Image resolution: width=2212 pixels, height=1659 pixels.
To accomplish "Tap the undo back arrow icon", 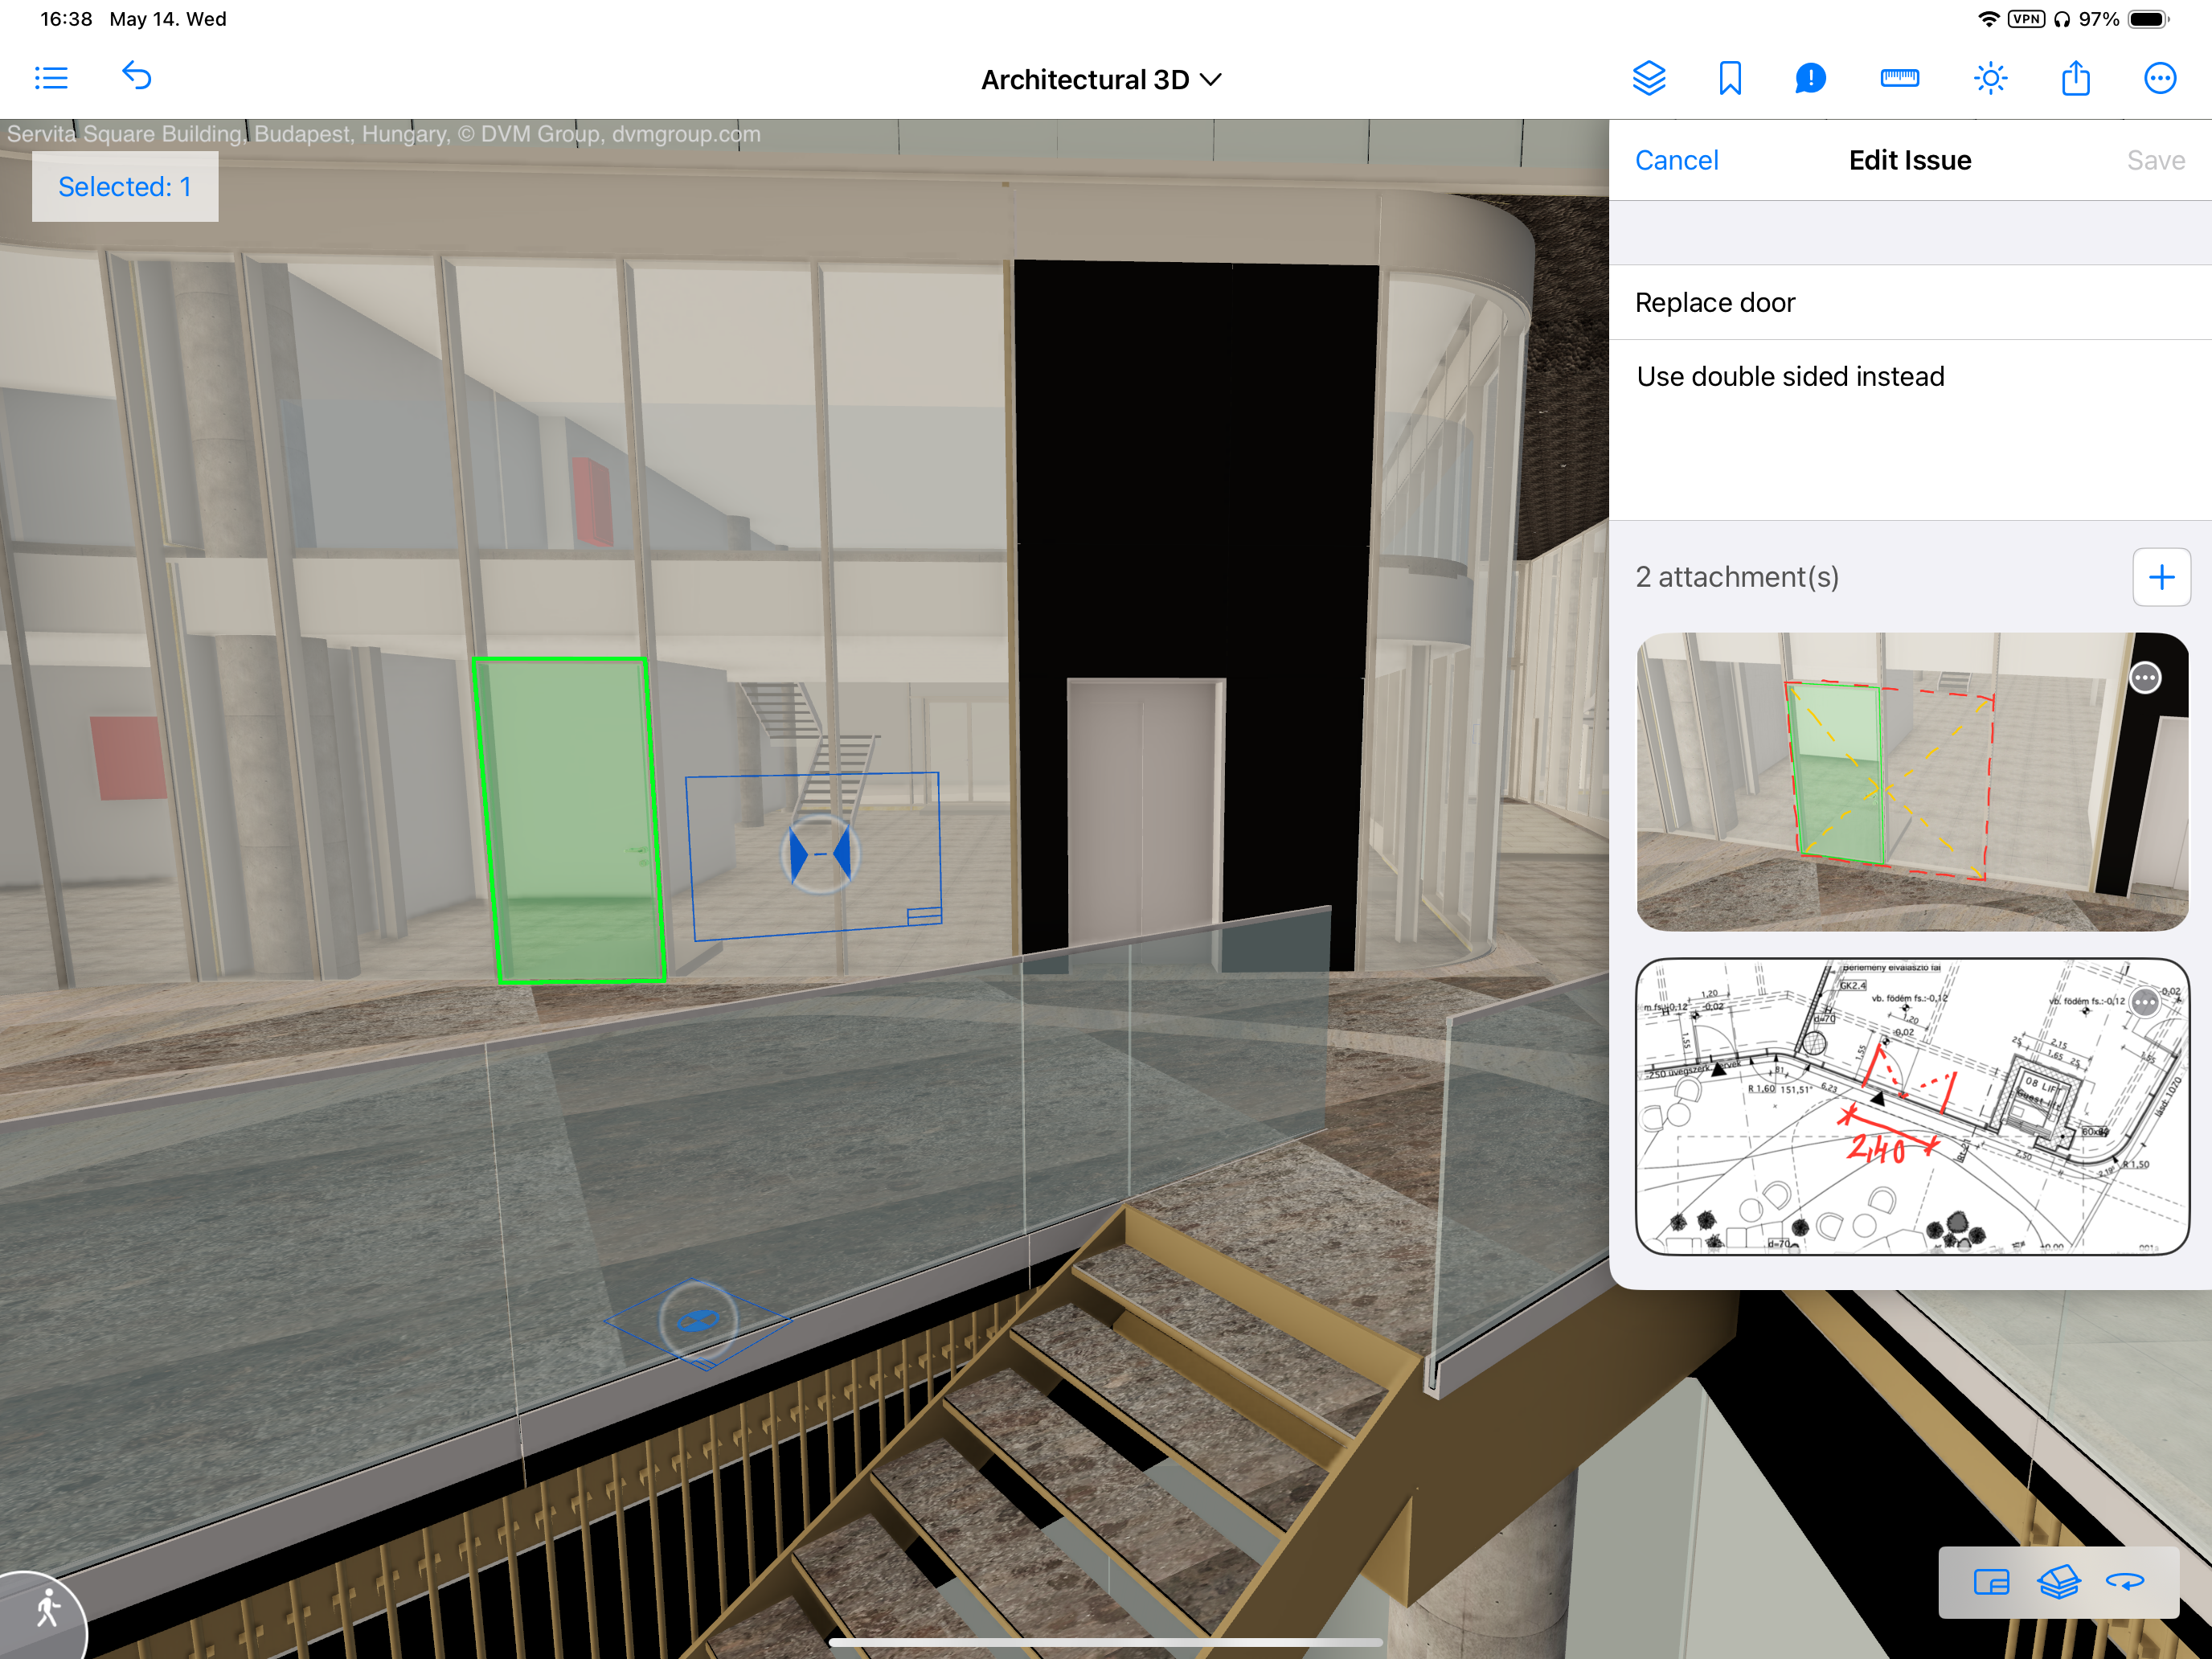I will 137,76.
